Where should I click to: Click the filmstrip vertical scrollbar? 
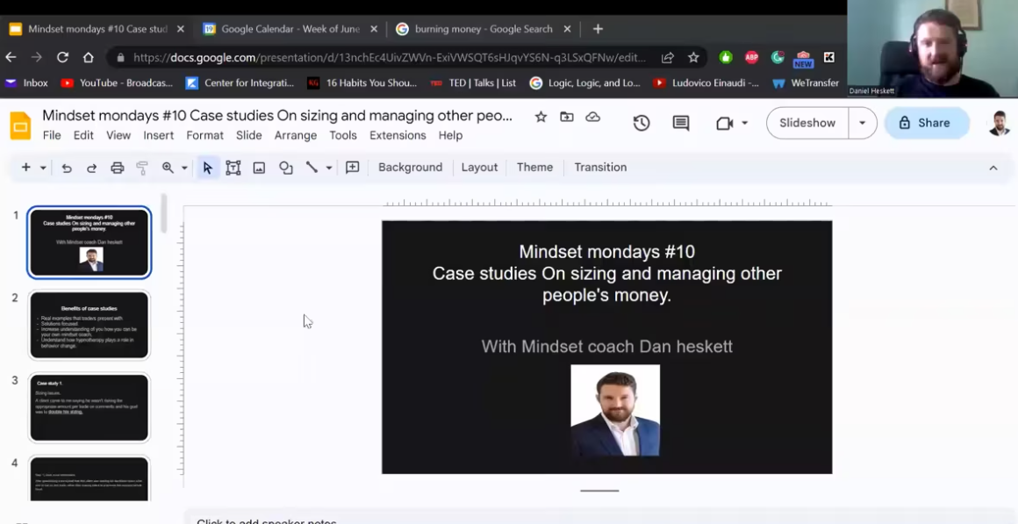point(163,213)
